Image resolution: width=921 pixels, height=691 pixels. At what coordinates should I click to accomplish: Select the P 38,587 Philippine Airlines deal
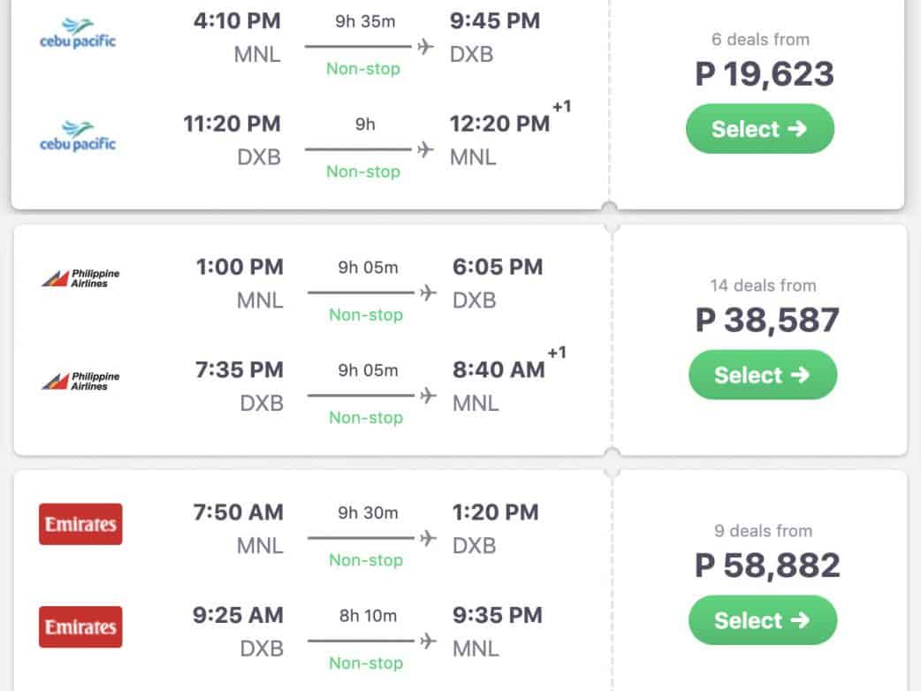coord(762,375)
